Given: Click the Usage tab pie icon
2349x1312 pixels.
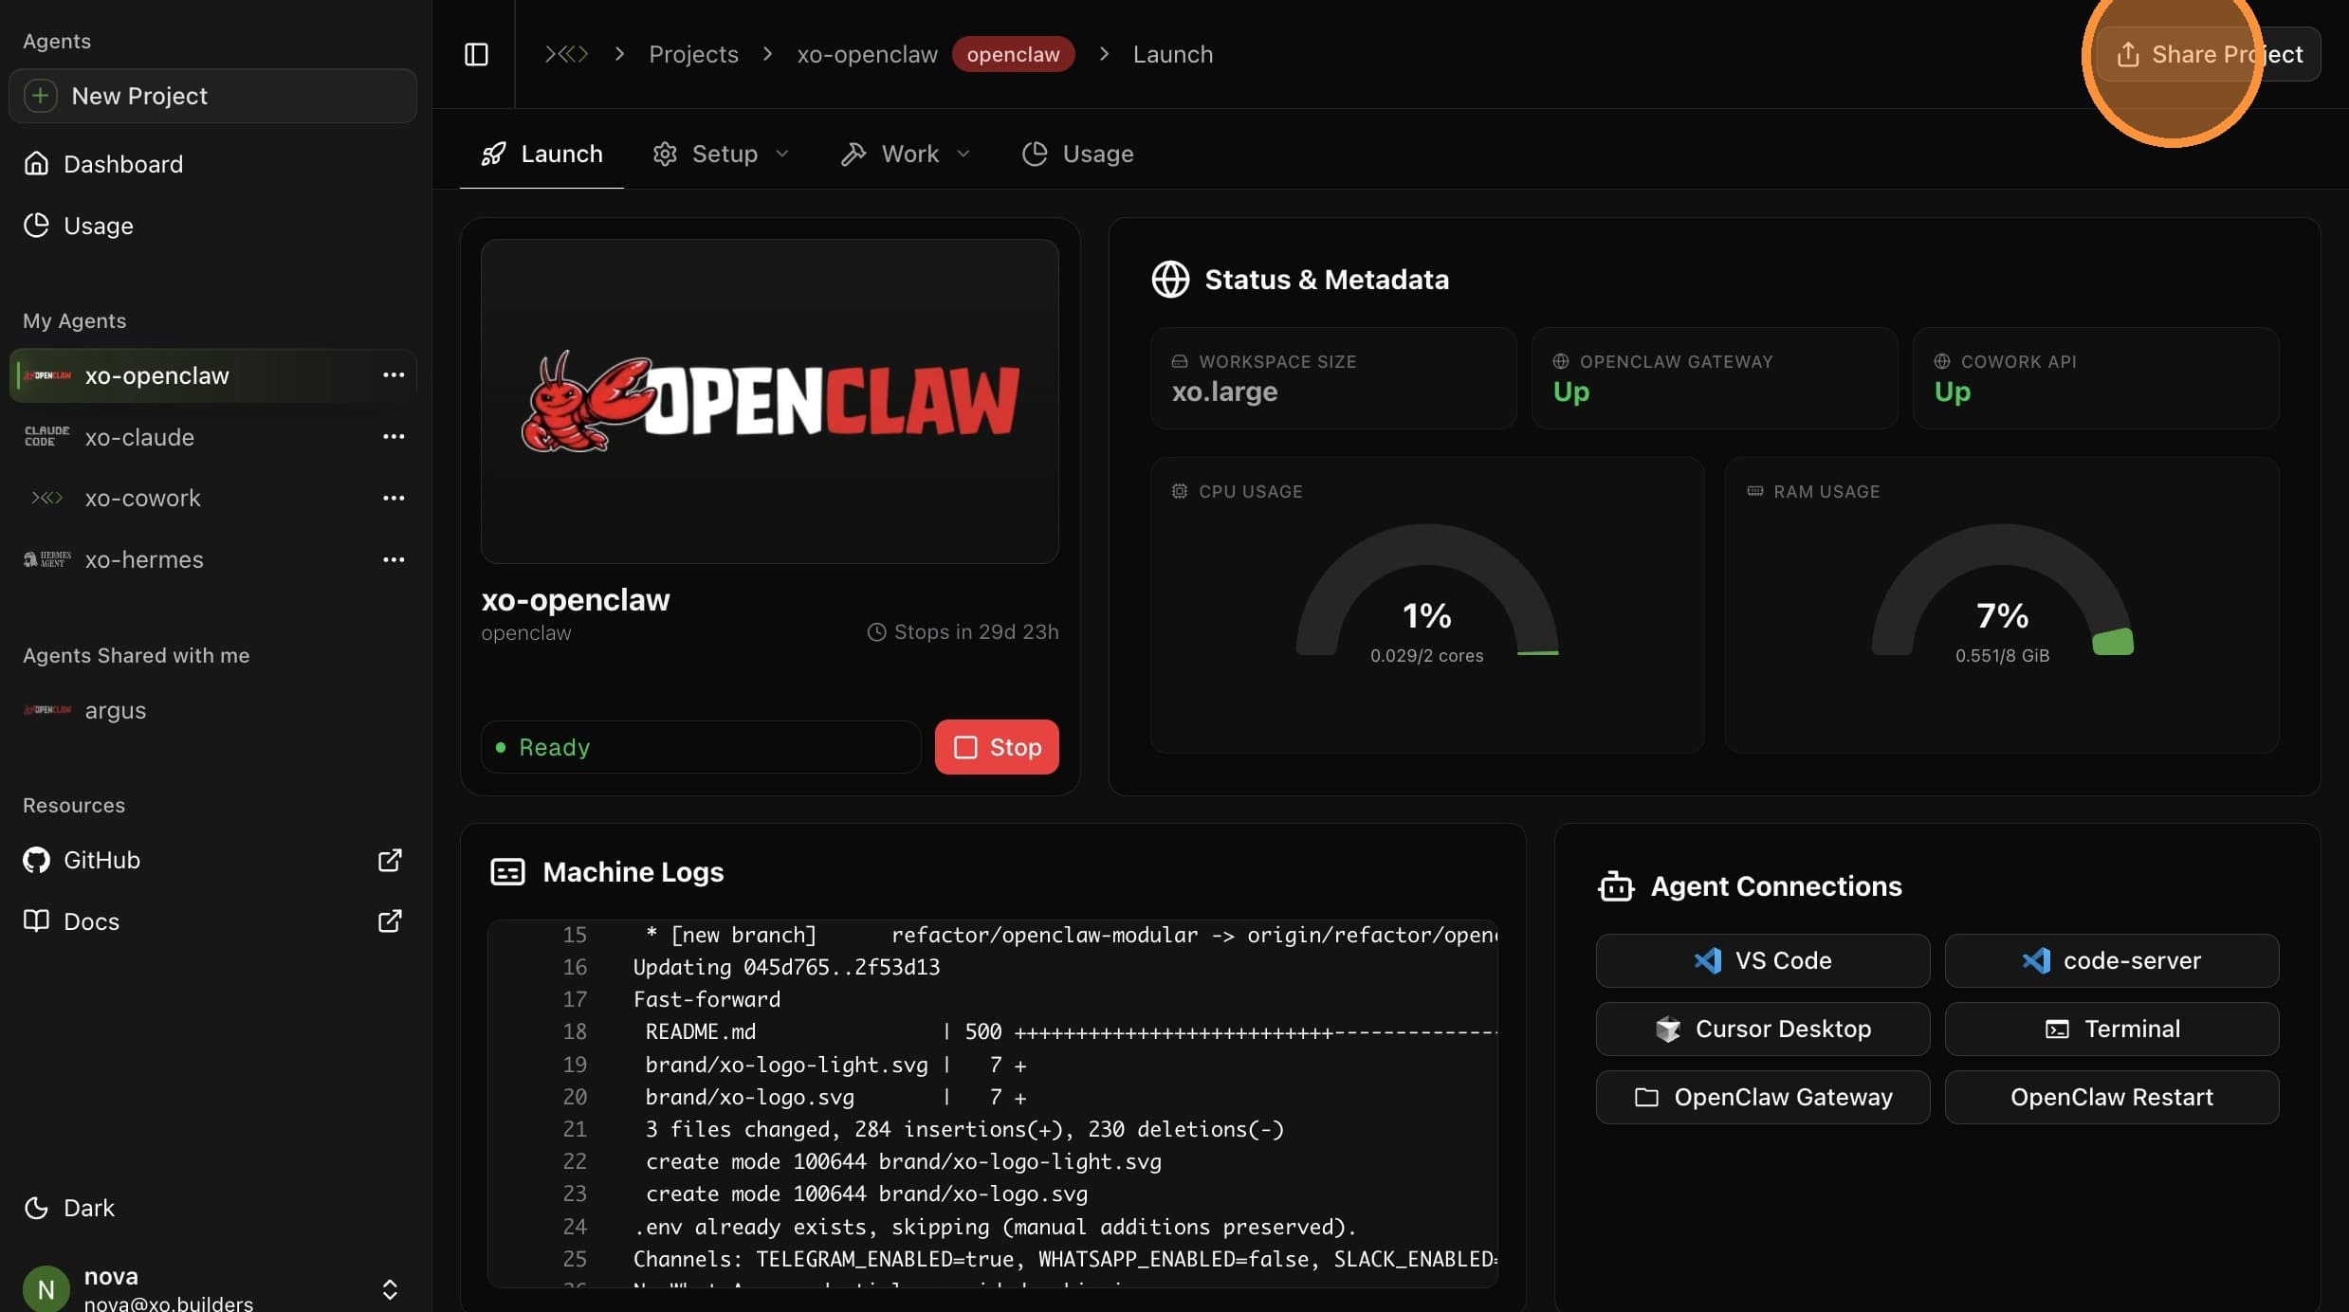Looking at the screenshot, I should coord(1035,154).
